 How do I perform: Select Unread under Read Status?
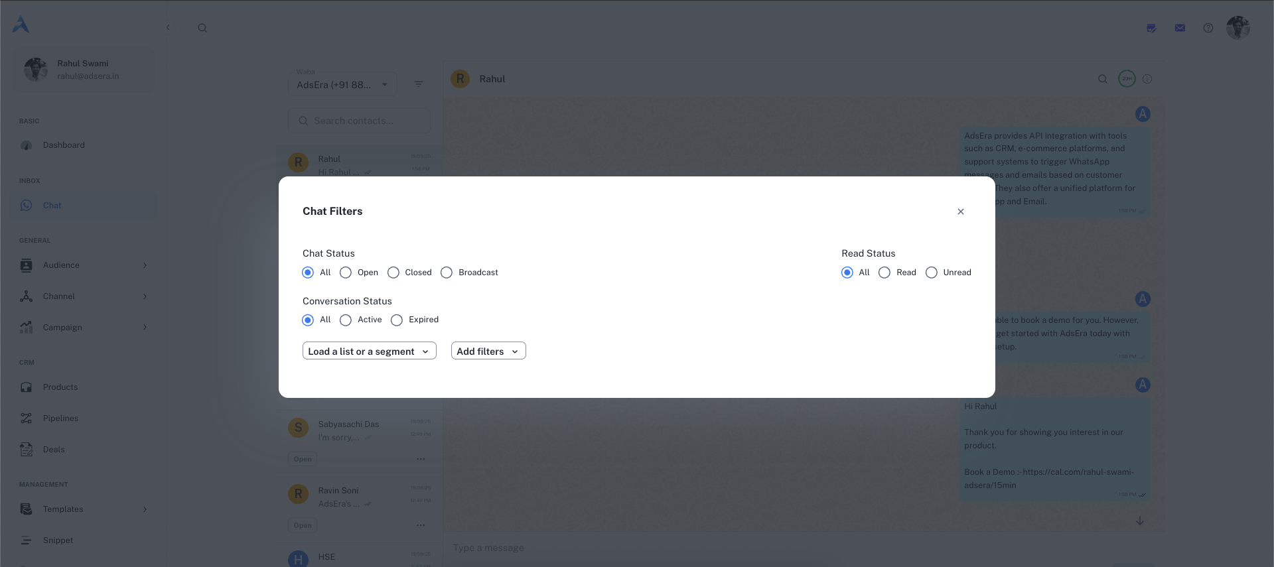point(932,273)
